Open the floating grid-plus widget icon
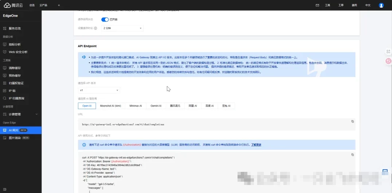 388,51
